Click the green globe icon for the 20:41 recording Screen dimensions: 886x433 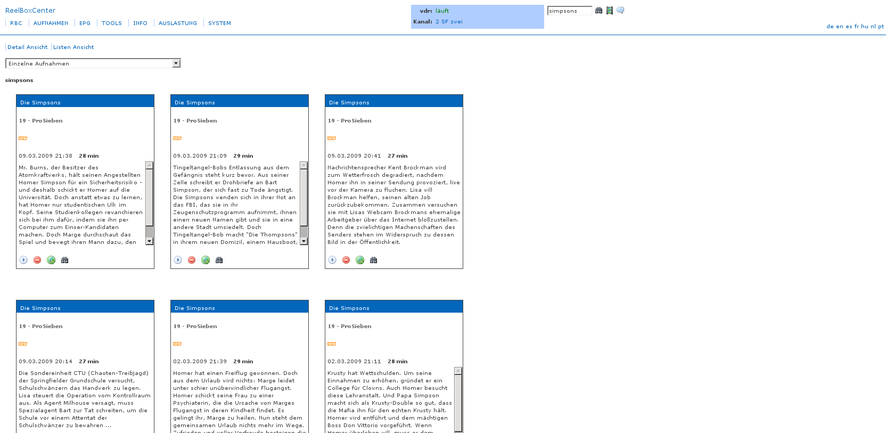[360, 260]
